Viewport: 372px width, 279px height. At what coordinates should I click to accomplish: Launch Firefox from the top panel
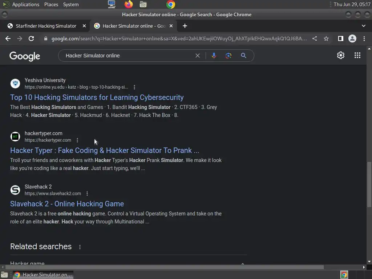129,4
